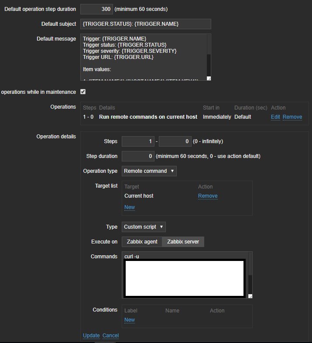The width and height of the screenshot is (312, 343).
Task: Click 'Run remote commands on current host' text
Action: coord(148,117)
